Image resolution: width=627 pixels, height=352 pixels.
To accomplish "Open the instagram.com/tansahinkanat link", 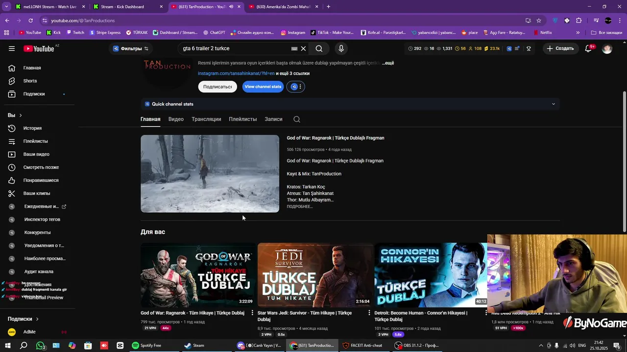I will 236,73.
